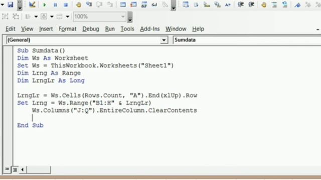Click the Complete Word icon
The image size is (321, 180).
coord(228,4)
